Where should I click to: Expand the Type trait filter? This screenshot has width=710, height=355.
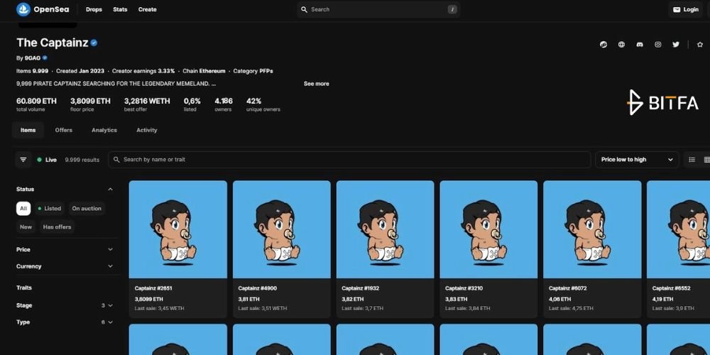(x=65, y=322)
